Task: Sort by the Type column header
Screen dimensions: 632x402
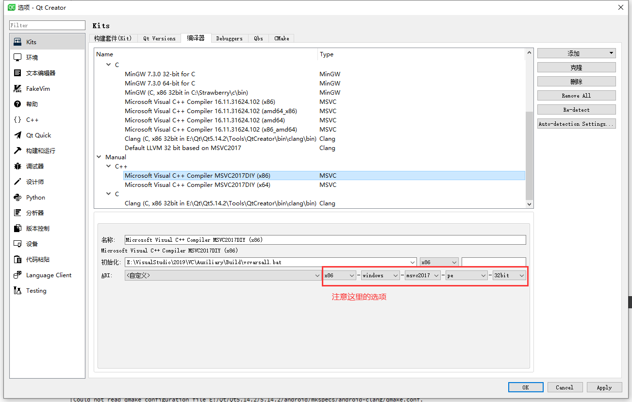Action: click(421, 54)
